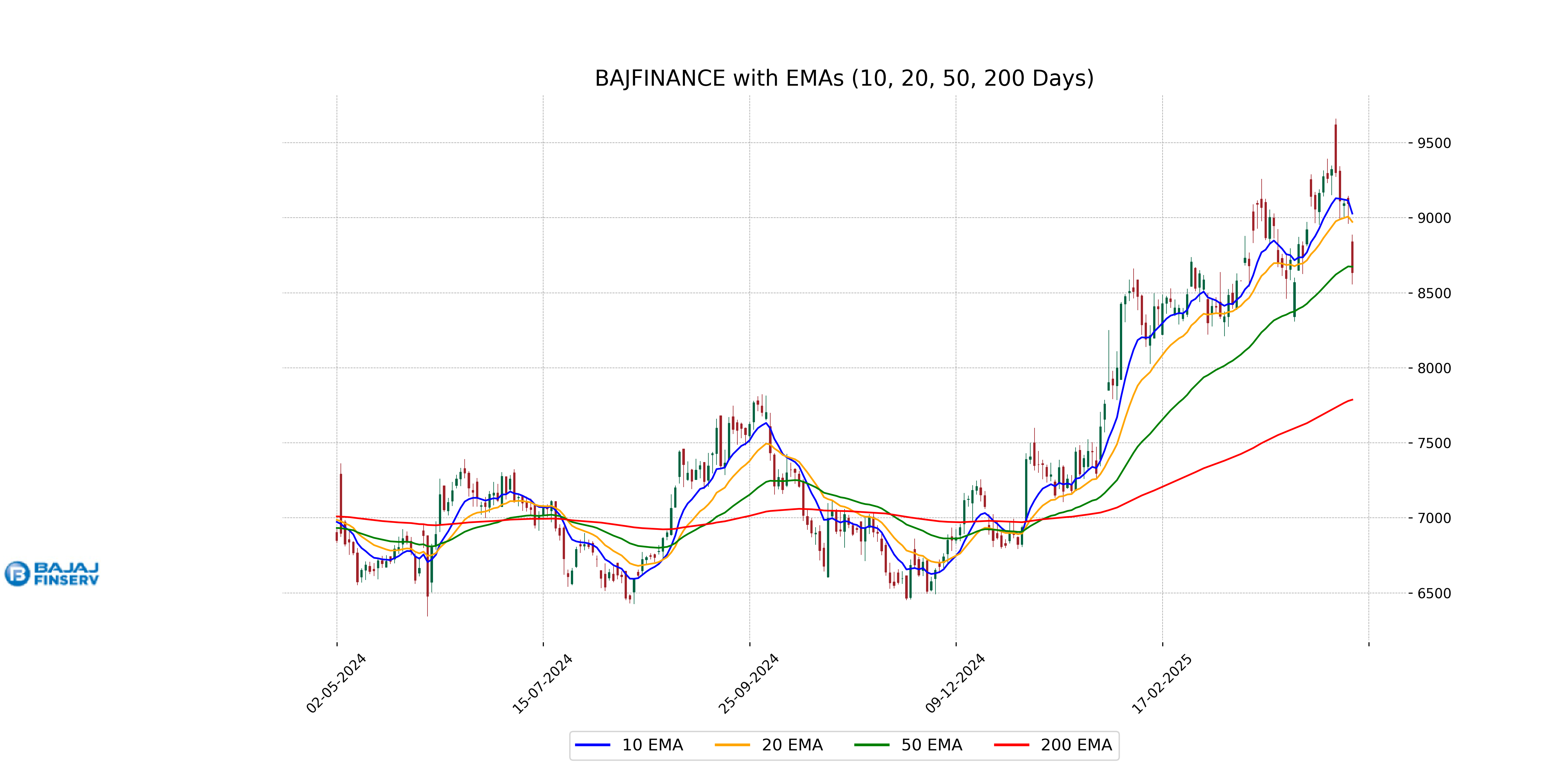Click the 02-05-2024 date axis label
The width and height of the screenshot is (1564, 782).
(336, 683)
